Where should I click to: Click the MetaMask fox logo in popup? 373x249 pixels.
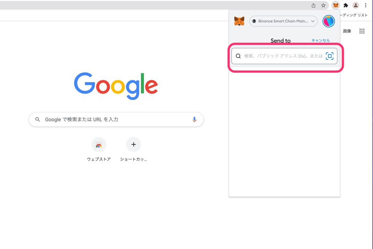[239, 21]
